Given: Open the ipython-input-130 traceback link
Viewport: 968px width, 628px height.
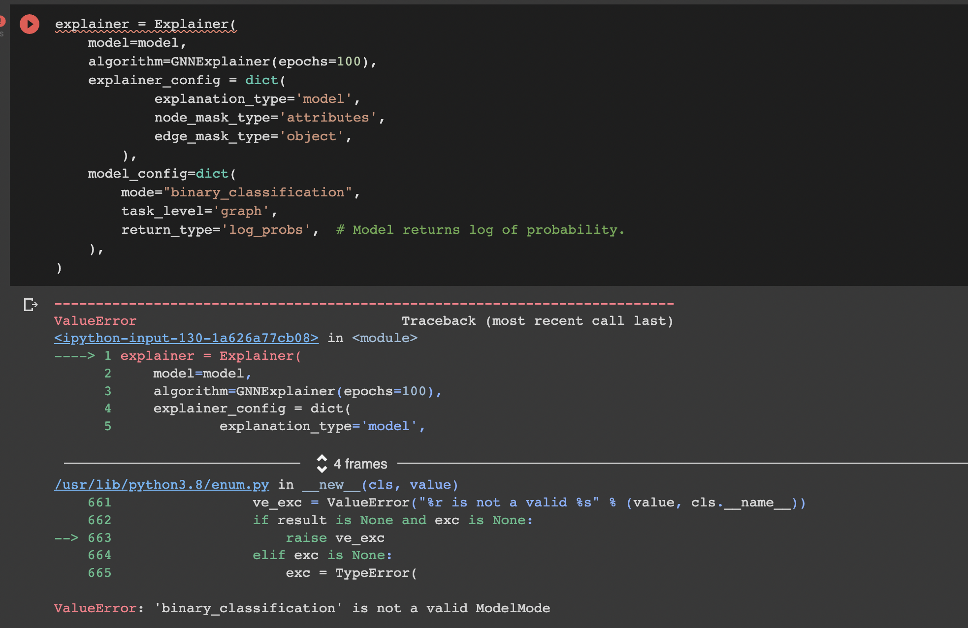Looking at the screenshot, I should pos(187,338).
